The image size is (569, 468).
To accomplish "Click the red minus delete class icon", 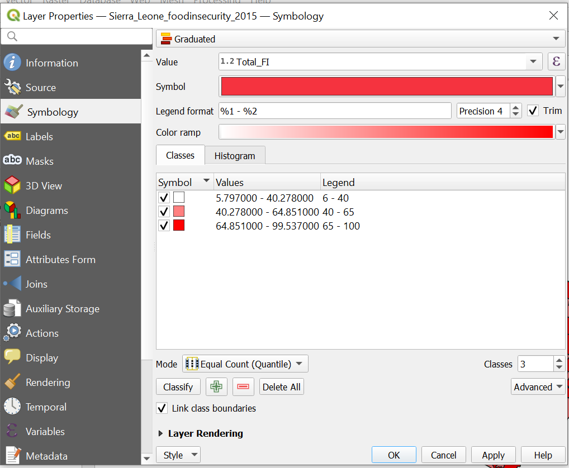I will [243, 387].
